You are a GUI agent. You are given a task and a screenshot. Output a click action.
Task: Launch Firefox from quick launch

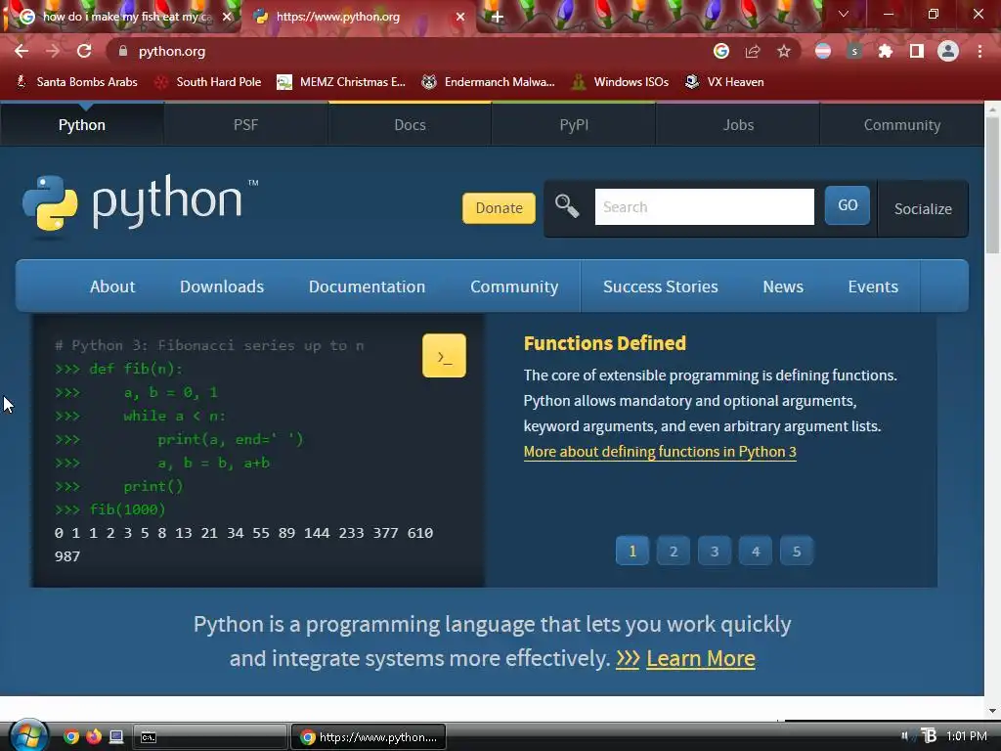click(94, 737)
